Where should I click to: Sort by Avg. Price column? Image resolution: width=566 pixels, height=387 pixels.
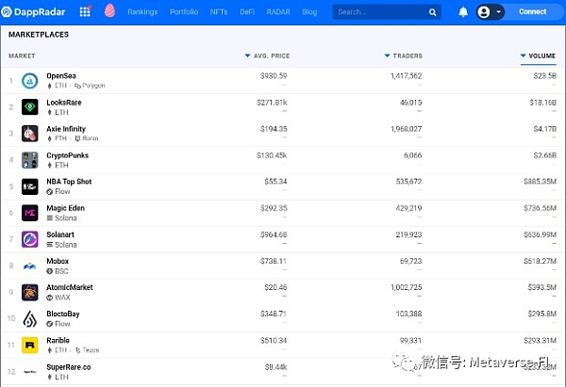click(268, 56)
